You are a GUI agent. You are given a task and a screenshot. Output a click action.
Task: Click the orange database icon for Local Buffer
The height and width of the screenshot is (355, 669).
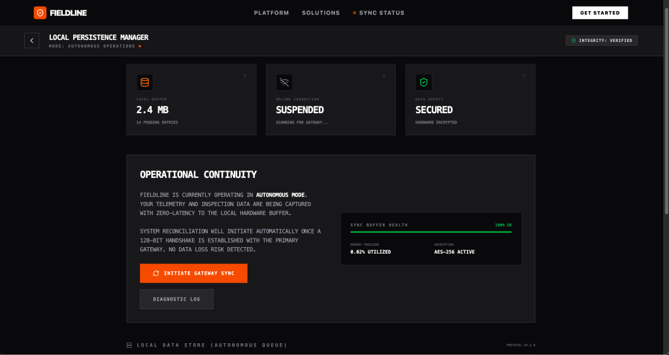pos(144,82)
